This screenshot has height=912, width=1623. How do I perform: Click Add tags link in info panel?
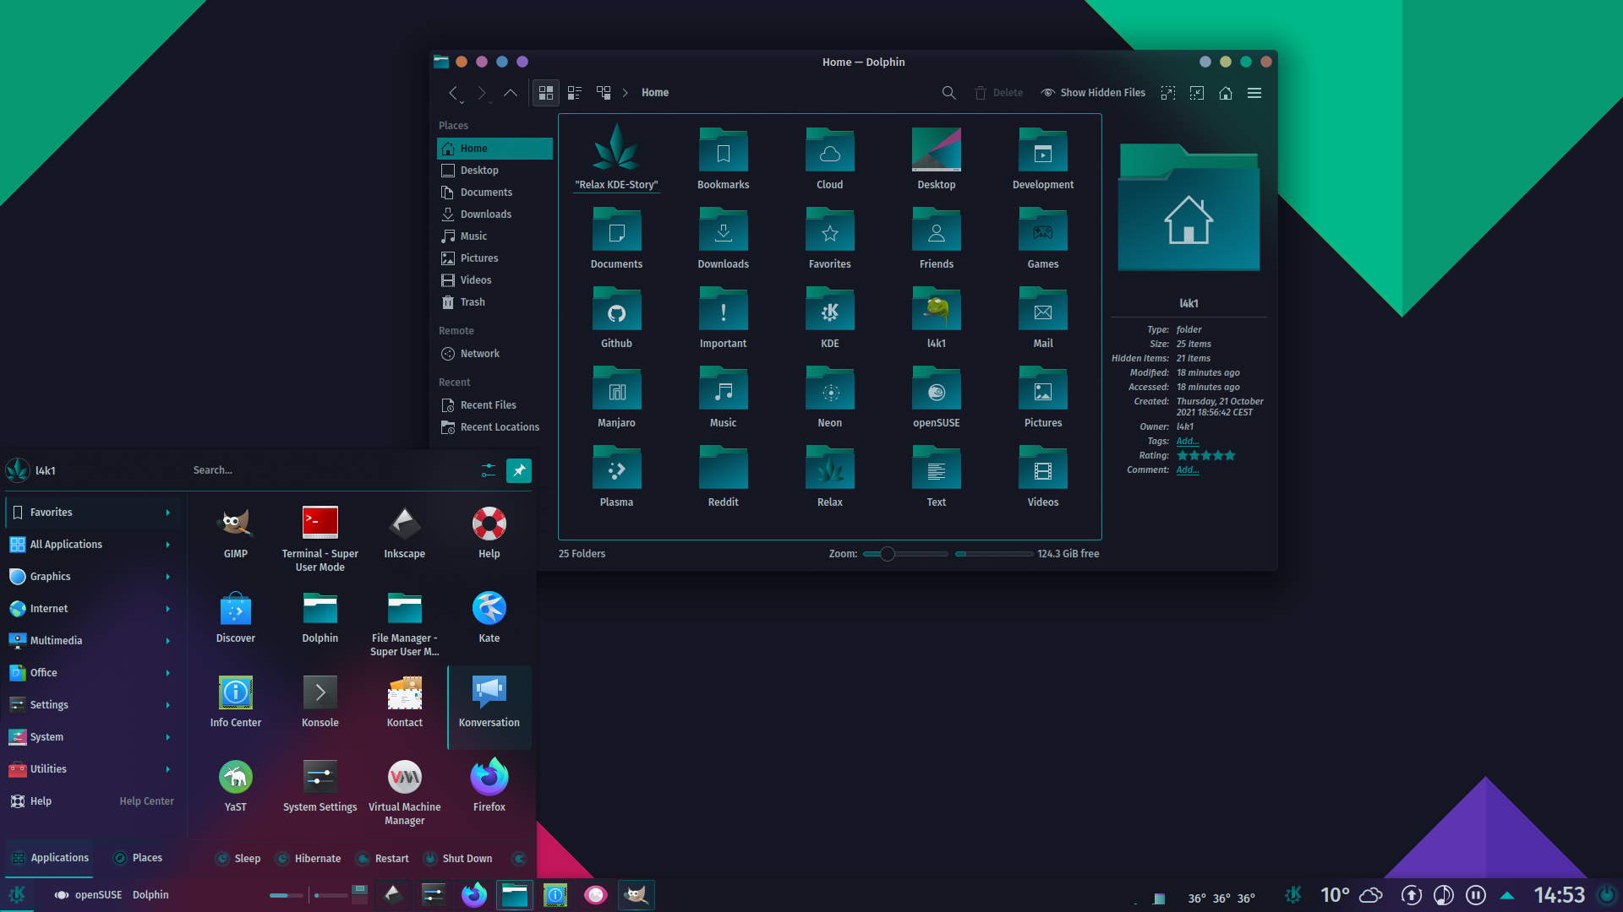click(x=1188, y=441)
